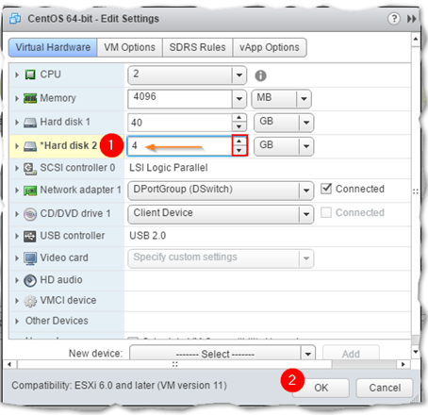
Task: Open the DPortGroup network dropdown
Action: click(x=306, y=191)
